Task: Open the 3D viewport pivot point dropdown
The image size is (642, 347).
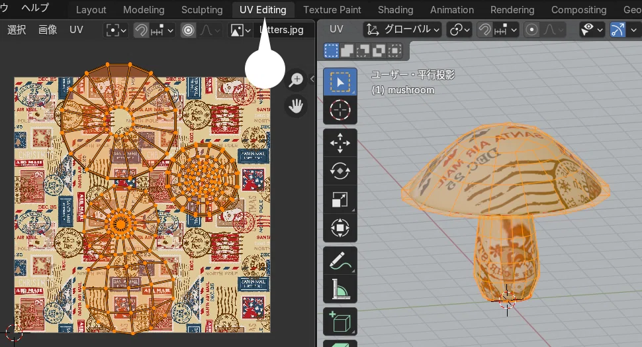Action: 459,30
